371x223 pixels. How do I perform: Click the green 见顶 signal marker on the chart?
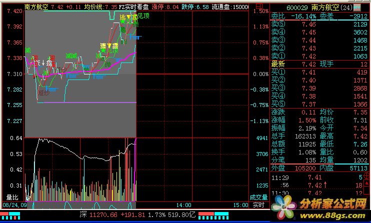(x=143, y=16)
